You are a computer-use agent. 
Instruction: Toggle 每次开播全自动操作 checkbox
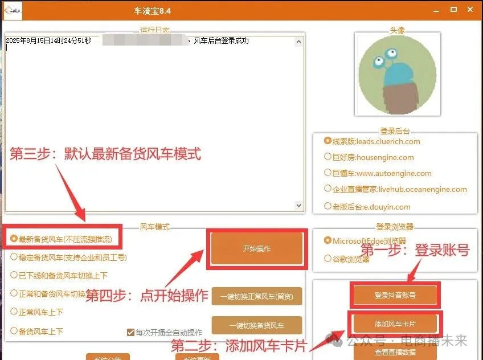coord(130,332)
